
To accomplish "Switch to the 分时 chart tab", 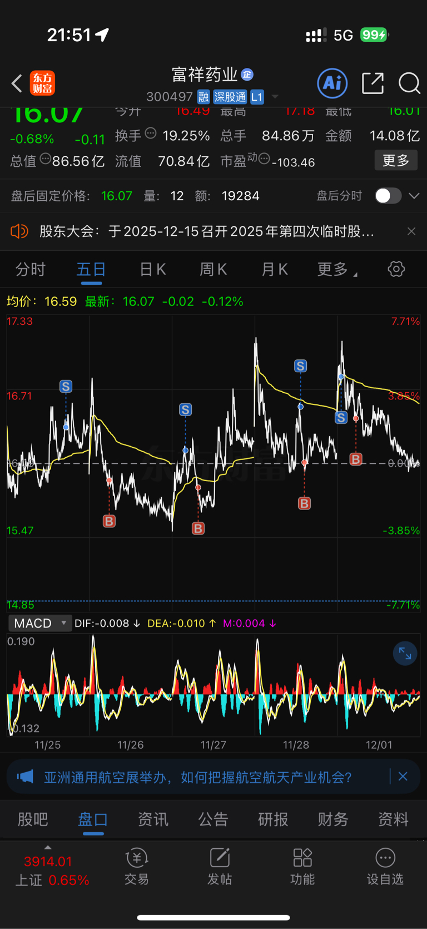I will coord(31,270).
